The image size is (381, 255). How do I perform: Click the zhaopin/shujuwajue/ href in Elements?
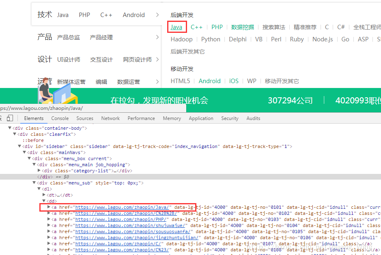click(130, 225)
